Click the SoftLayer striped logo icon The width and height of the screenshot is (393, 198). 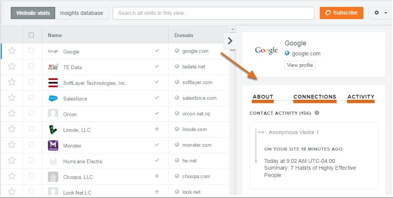(53, 83)
